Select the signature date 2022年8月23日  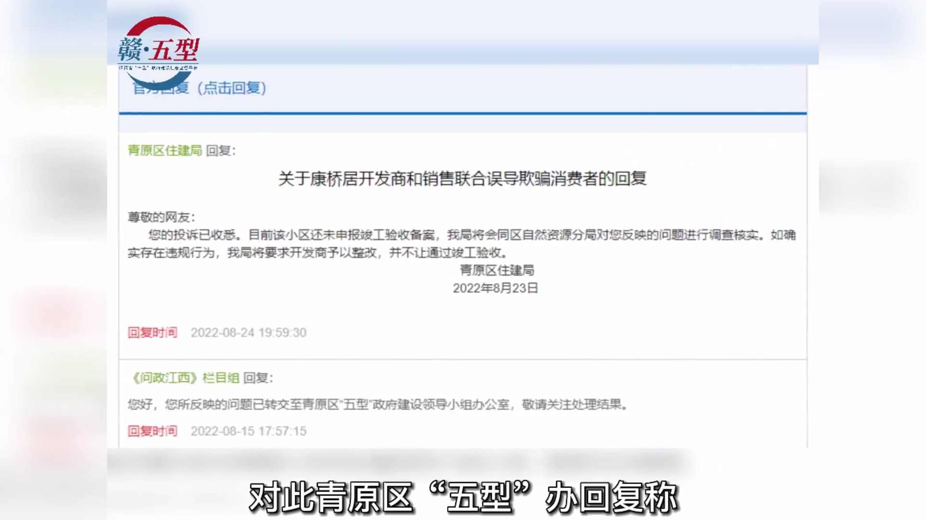click(x=495, y=288)
